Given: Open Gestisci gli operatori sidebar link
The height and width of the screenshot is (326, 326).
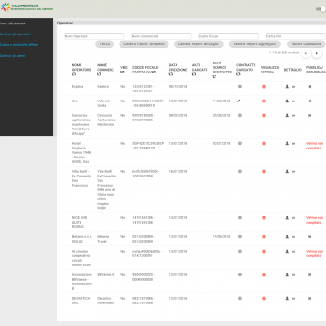Looking at the screenshot, I should 15,34.
